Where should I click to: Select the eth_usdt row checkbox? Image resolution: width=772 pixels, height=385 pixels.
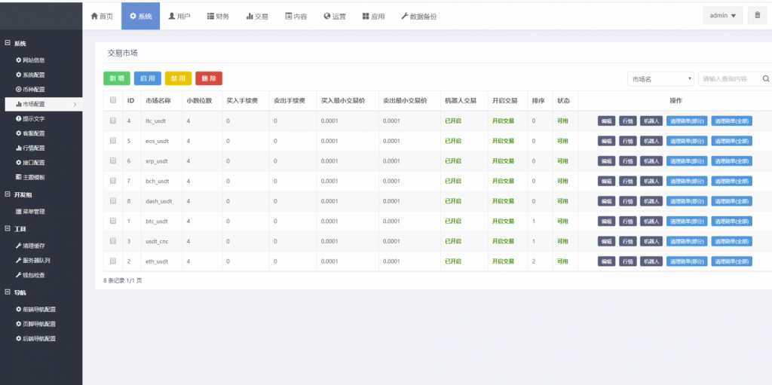(x=113, y=261)
